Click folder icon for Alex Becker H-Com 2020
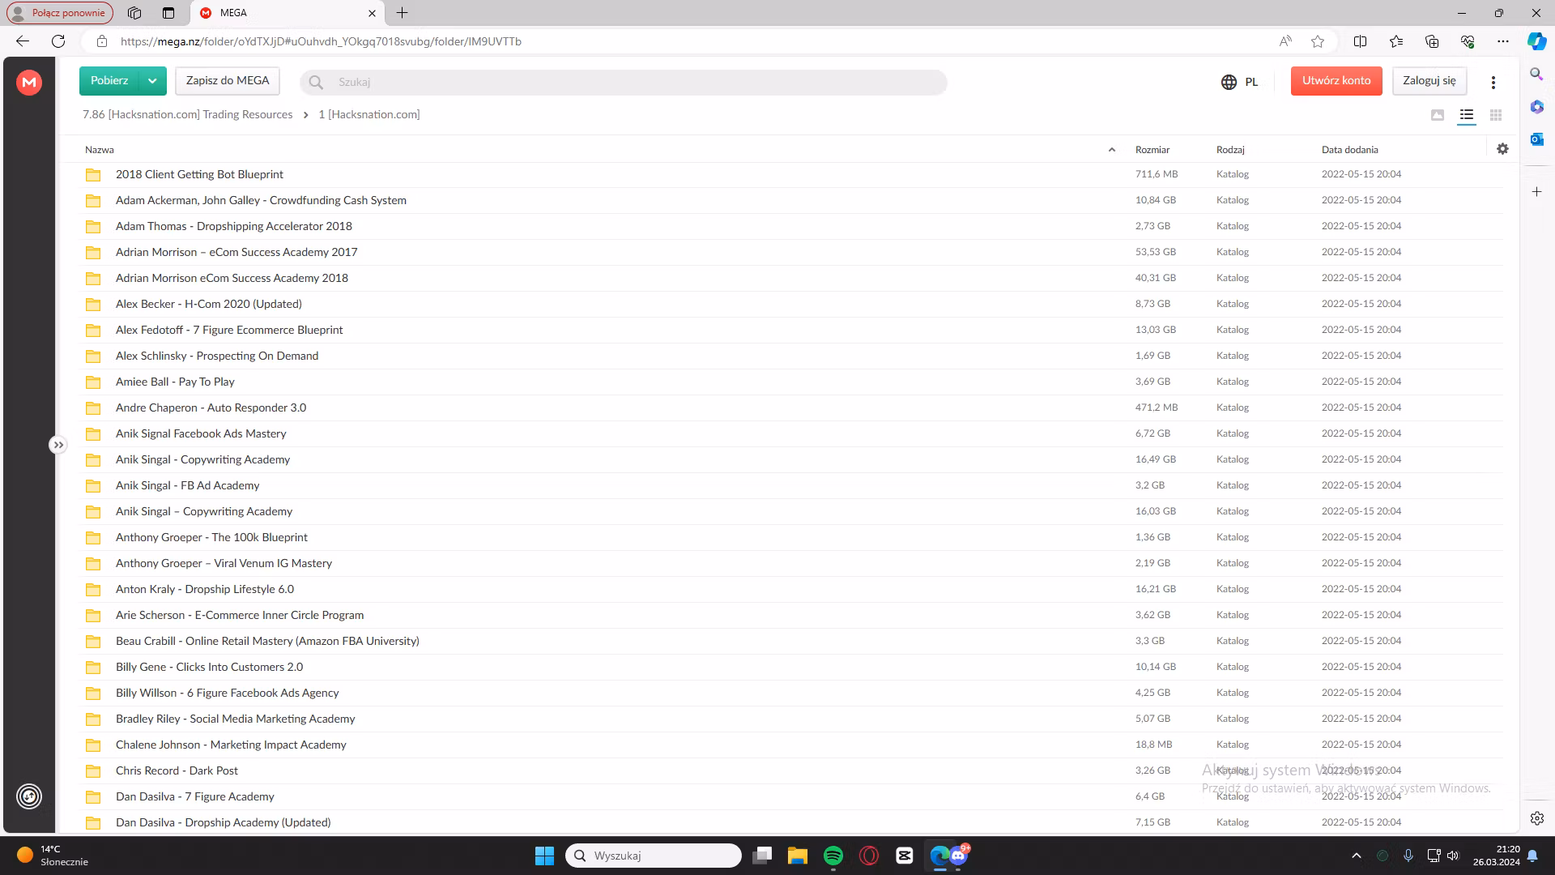 [93, 304]
